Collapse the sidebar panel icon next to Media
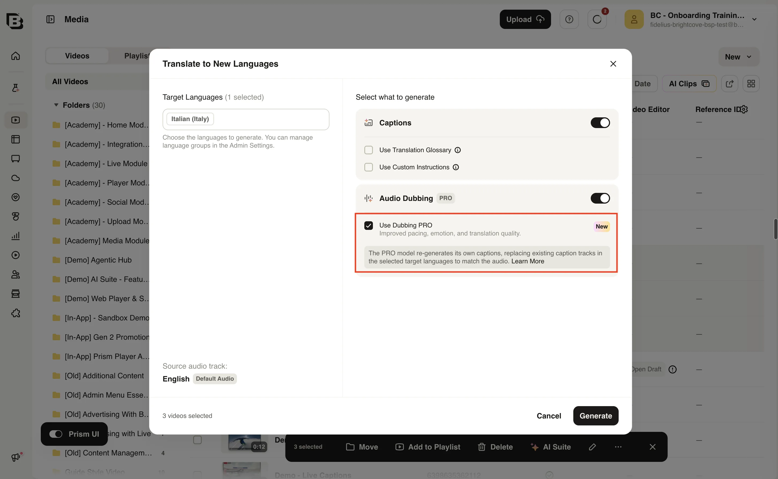 [50, 19]
